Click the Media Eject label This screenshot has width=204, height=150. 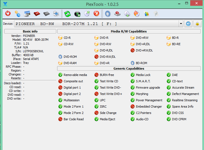108,119
